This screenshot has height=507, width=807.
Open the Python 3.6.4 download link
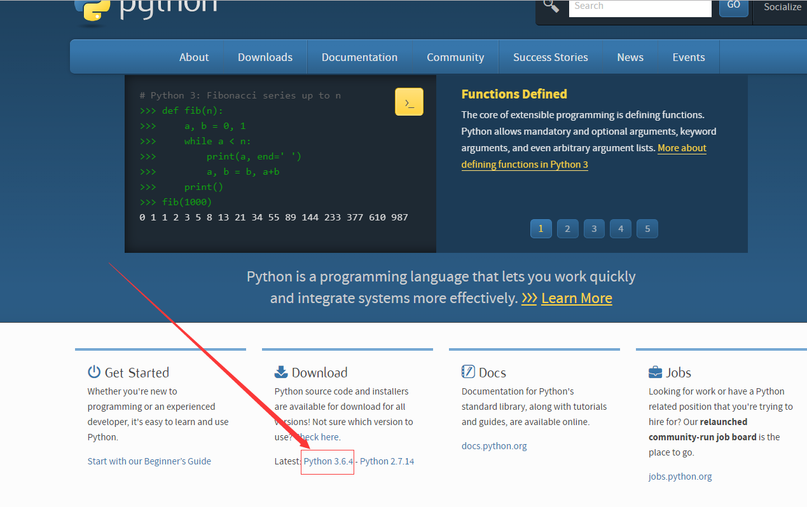tap(328, 461)
